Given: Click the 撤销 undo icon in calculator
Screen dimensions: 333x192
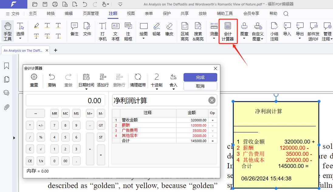Looking at the screenshot, I should pos(52,80).
